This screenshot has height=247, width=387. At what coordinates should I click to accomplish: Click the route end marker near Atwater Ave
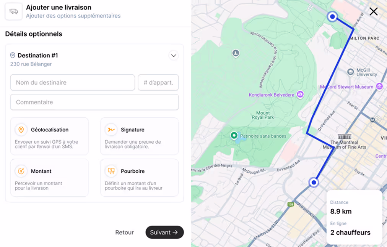point(314,183)
